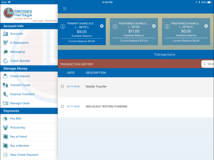Go to Check Deposit
This screenshot has height=160, width=214.
(29, 76)
